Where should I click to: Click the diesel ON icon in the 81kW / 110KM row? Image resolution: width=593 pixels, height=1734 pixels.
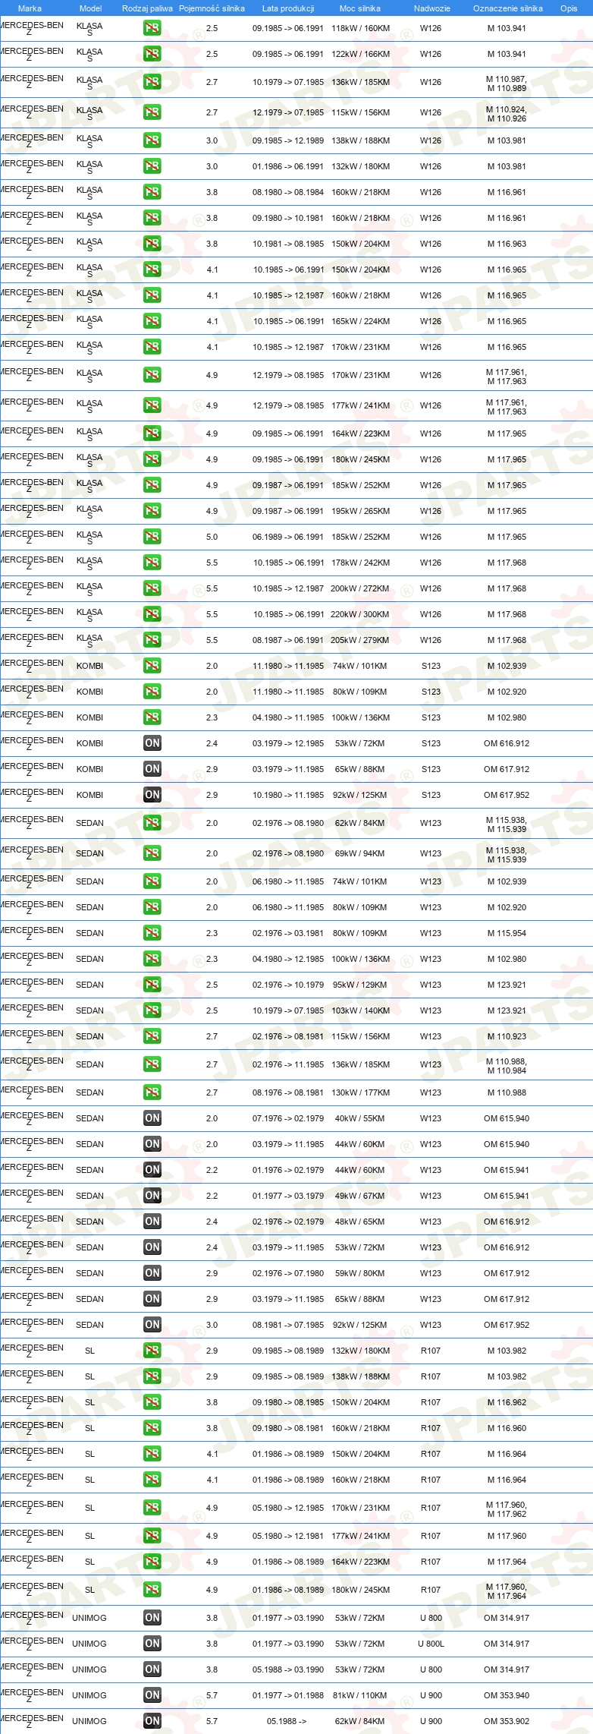coord(152,1695)
